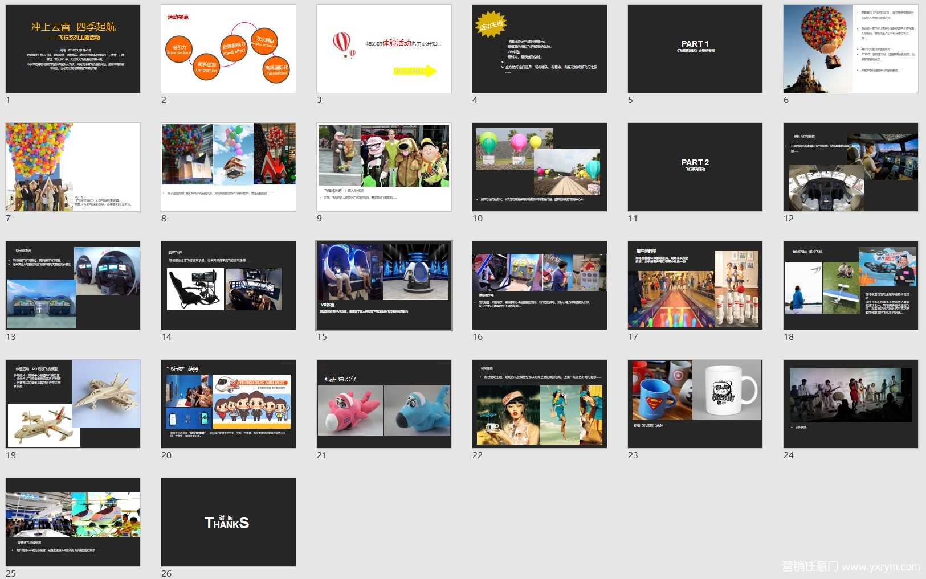The height and width of the screenshot is (579, 926).
Task: Select slide 5 labeled PART 1
Action: tap(695, 48)
